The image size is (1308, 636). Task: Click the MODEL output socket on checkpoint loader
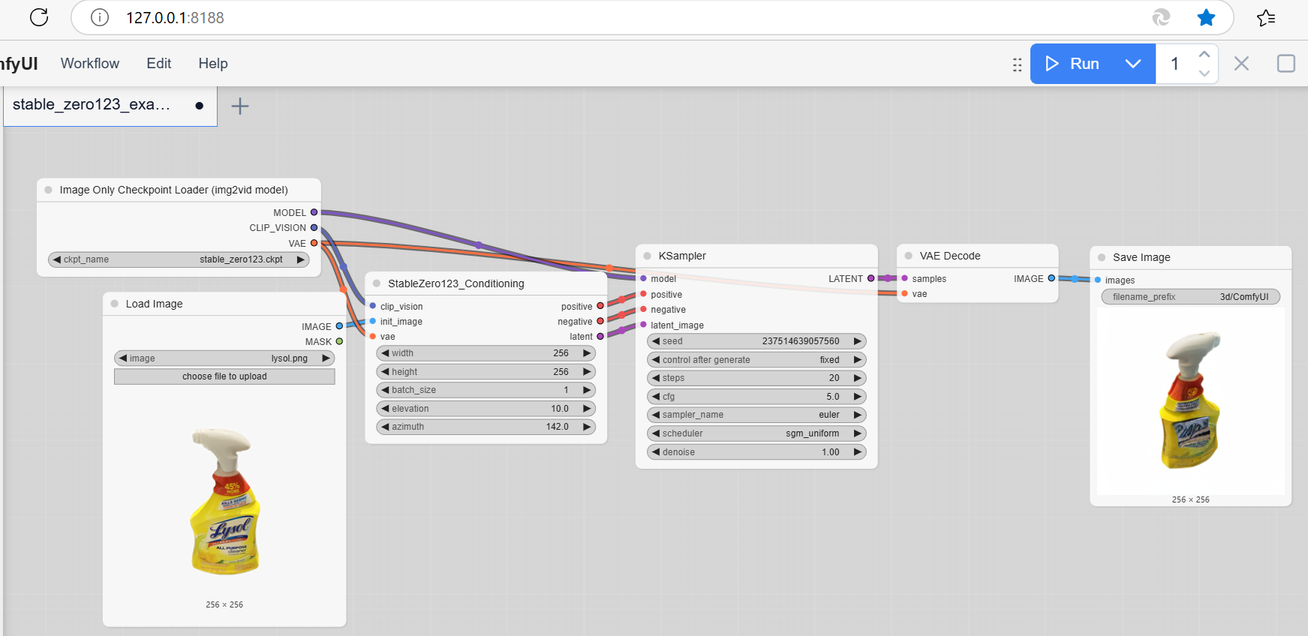314,212
